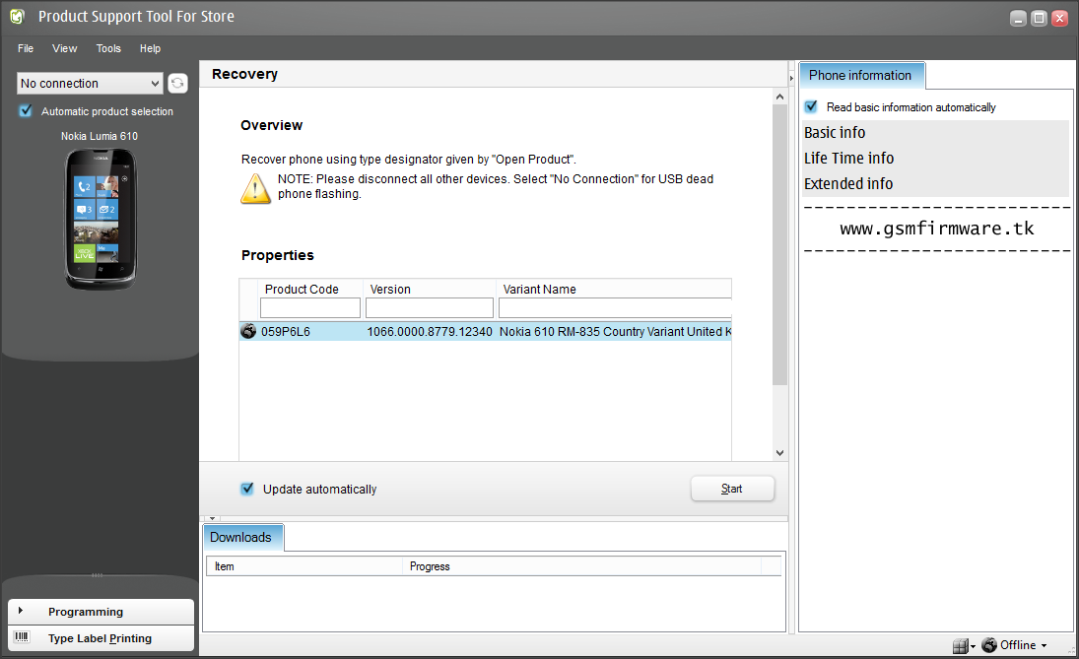Click version 1066.0000.8779.12340 cell
Viewport: 1079px width, 659px height.
pos(430,332)
